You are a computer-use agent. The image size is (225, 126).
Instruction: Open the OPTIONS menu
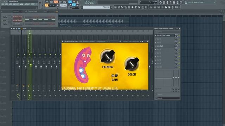27,4
